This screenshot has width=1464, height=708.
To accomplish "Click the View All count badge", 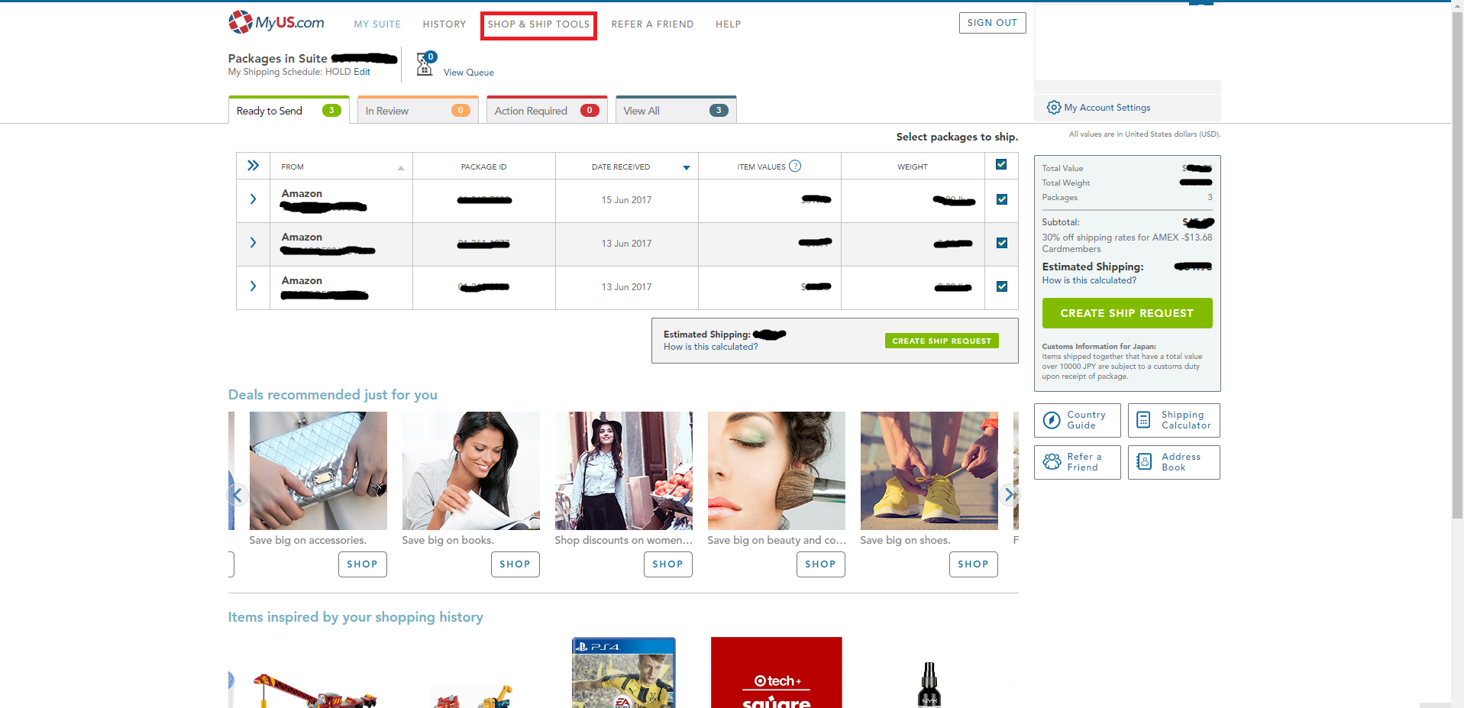I will (719, 111).
